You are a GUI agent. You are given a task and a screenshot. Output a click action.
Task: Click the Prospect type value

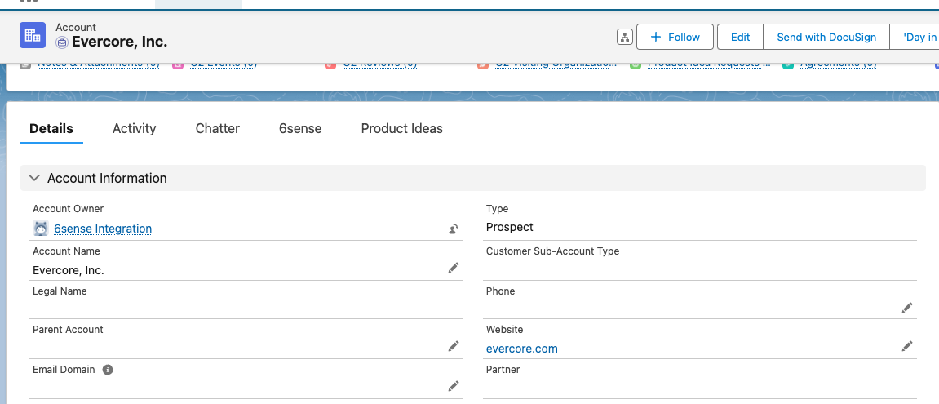pos(510,227)
